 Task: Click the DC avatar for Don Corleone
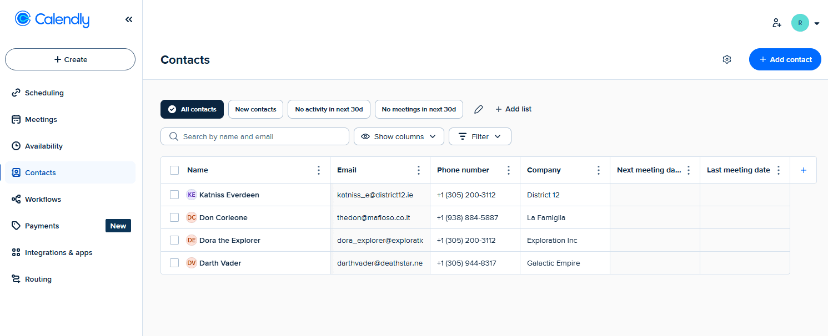tap(192, 217)
